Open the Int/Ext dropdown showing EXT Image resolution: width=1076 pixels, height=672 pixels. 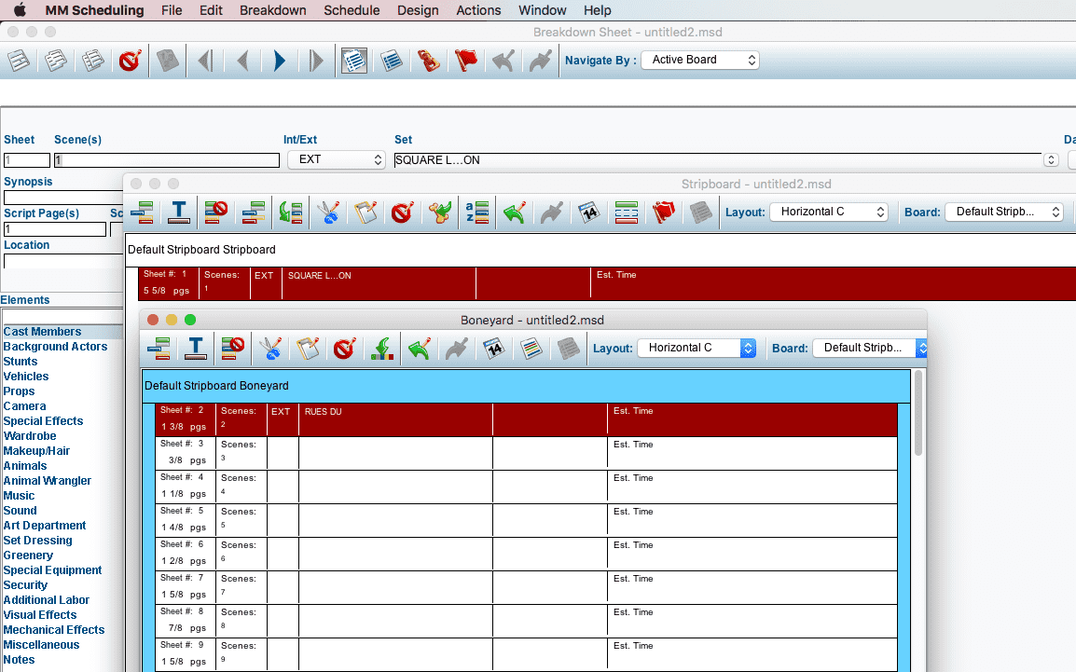point(336,159)
